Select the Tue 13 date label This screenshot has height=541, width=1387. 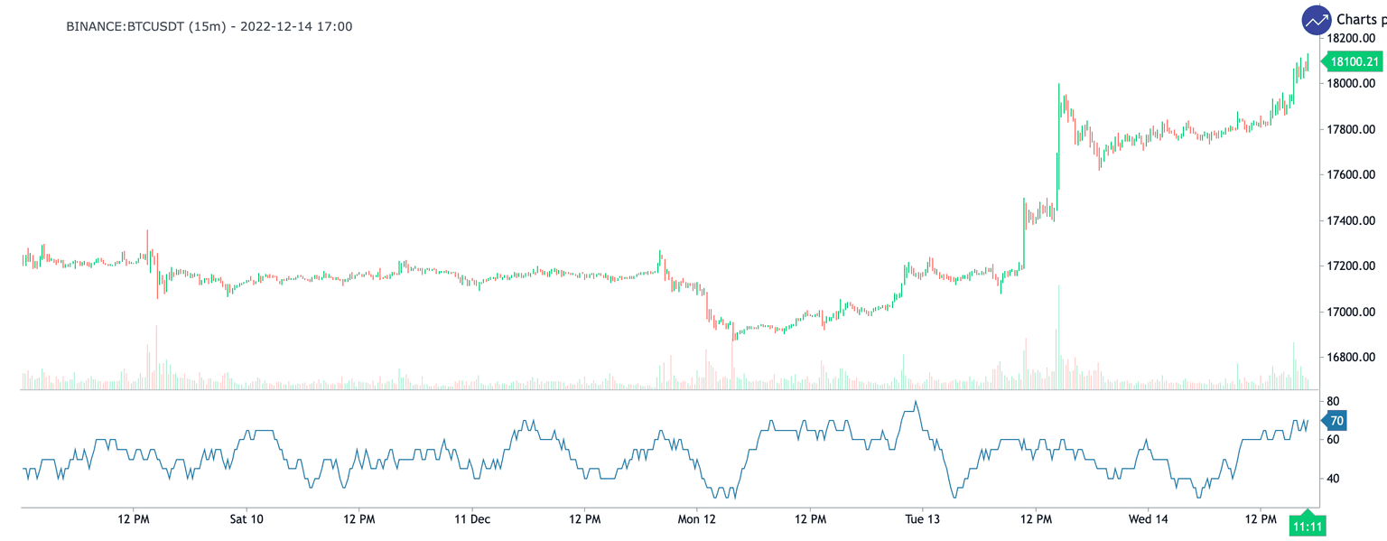[922, 519]
